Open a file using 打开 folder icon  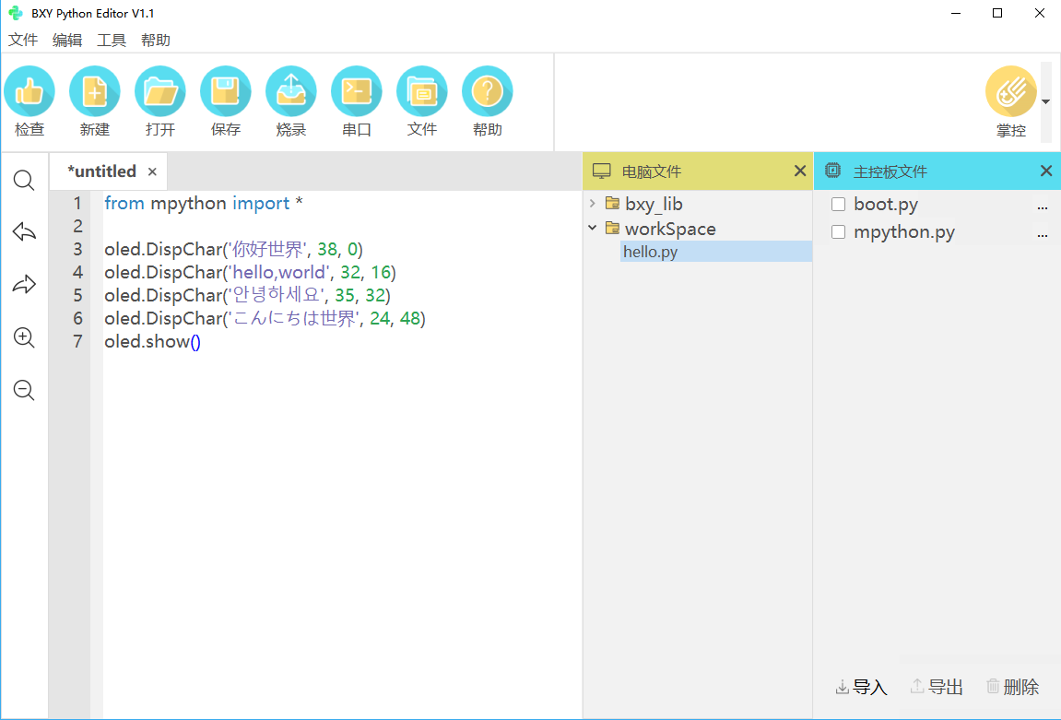click(160, 91)
